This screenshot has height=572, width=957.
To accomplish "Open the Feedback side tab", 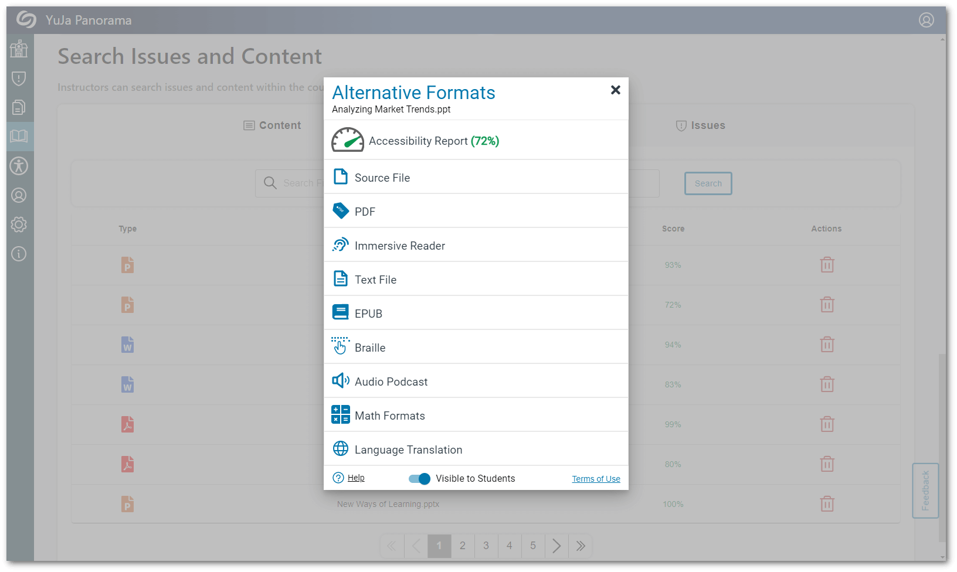I will (x=925, y=491).
